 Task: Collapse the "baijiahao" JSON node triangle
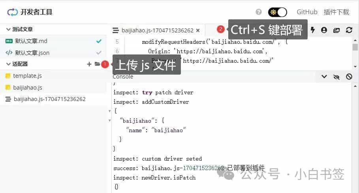(x=110, y=120)
